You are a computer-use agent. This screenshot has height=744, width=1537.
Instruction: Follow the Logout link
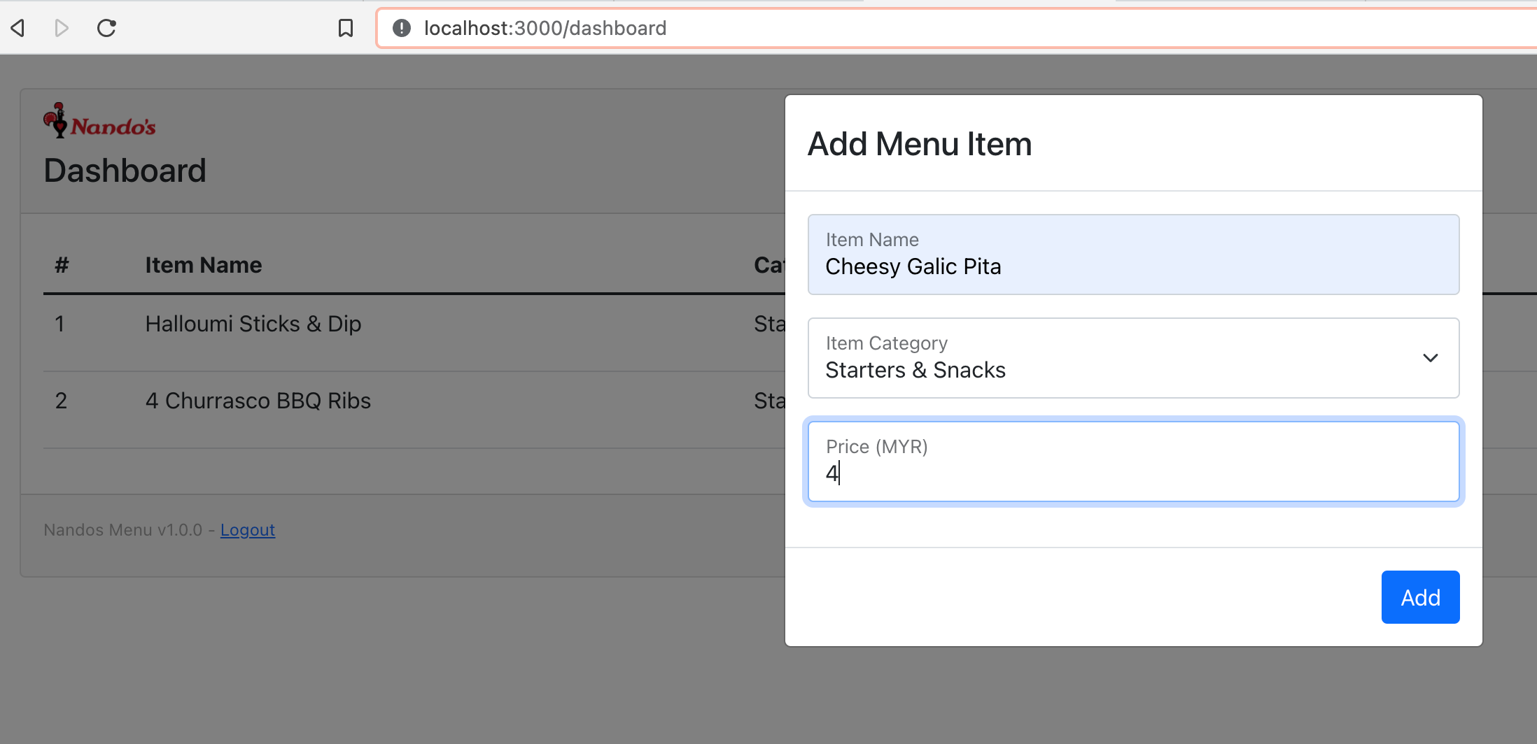click(x=247, y=530)
